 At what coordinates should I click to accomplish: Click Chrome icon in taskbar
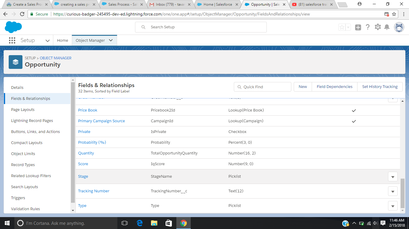(x=184, y=223)
